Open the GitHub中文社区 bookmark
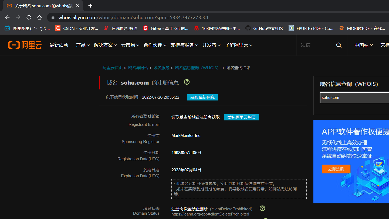Screen dimensions: 389x219 tap(264, 28)
